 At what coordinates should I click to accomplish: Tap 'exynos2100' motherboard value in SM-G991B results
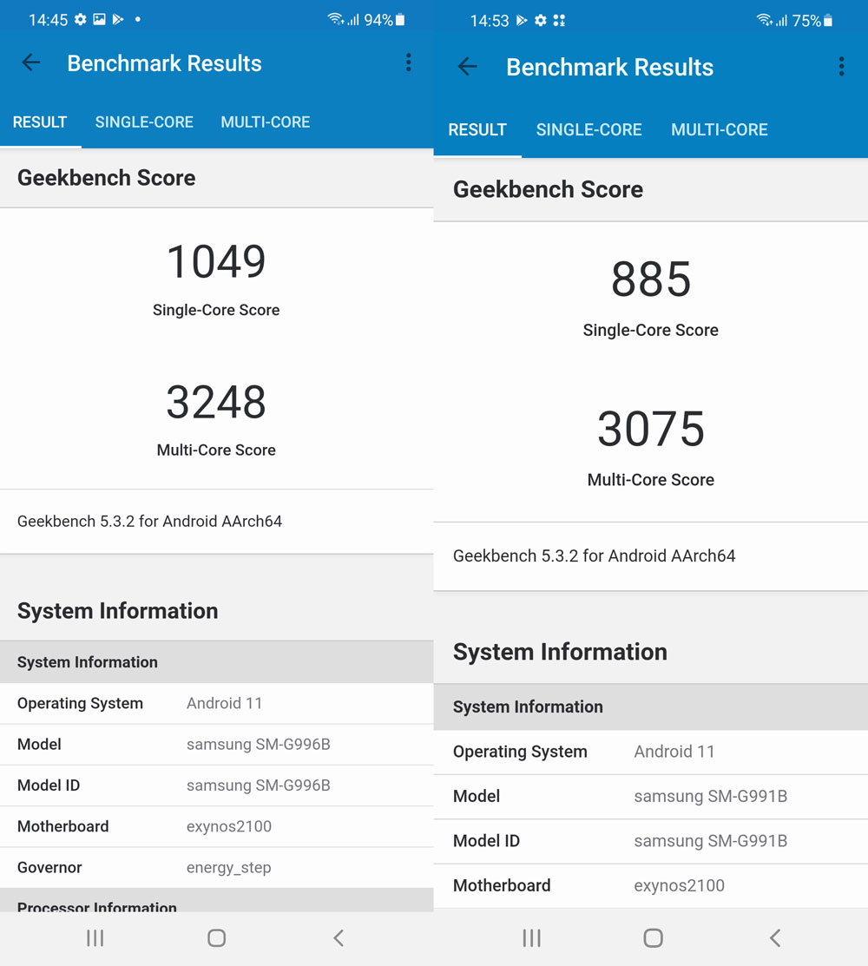click(x=680, y=885)
